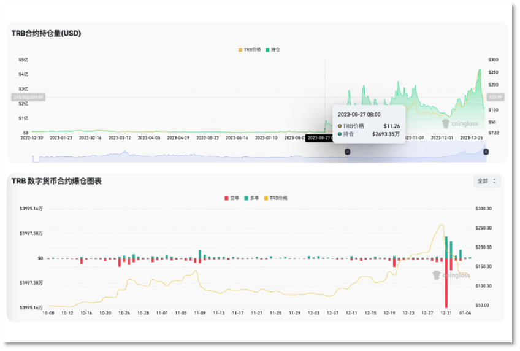Open the 全部 exchange dropdown
The image size is (520, 351).
point(487,181)
